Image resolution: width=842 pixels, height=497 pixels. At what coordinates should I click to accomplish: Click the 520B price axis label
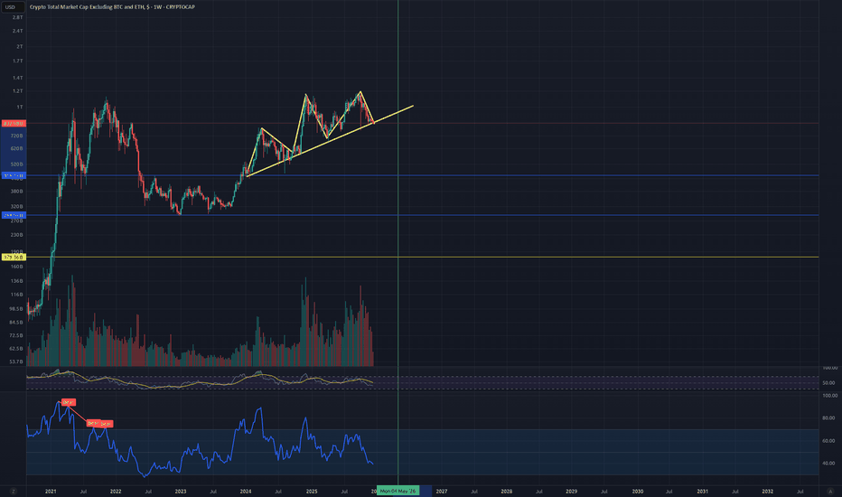point(17,164)
